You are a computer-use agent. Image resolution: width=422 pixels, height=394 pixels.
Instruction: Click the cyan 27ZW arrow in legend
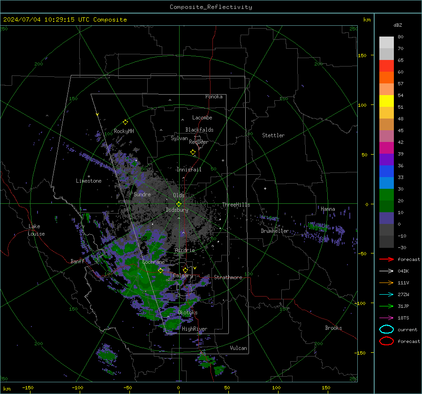386,295
